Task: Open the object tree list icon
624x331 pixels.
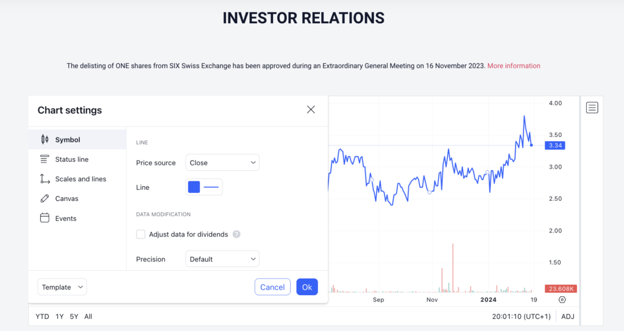Action: (592, 108)
